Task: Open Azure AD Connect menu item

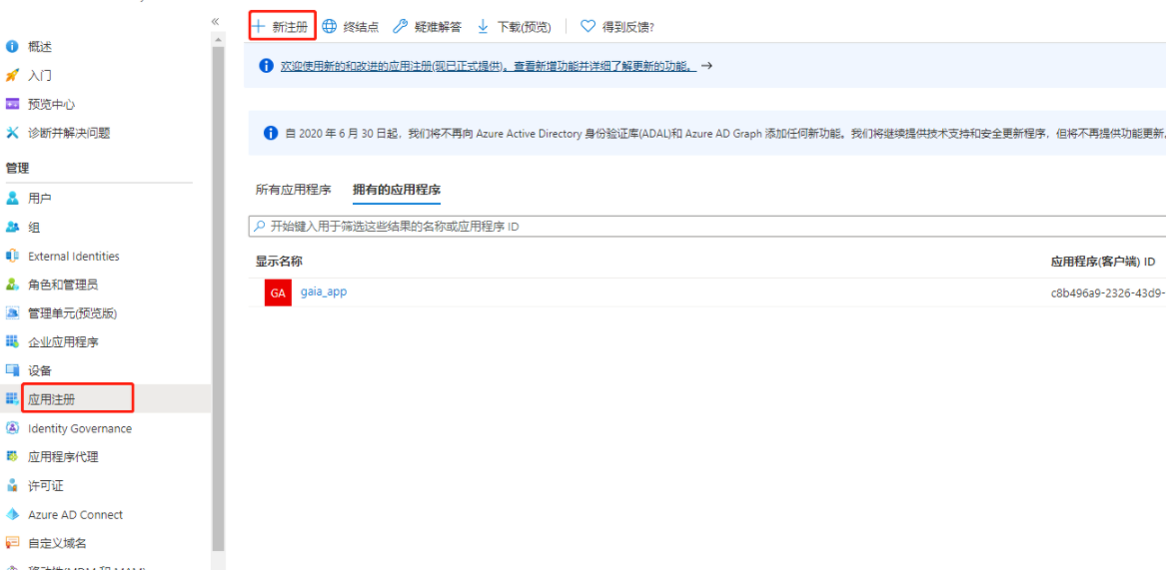Action: pyautogui.click(x=75, y=514)
